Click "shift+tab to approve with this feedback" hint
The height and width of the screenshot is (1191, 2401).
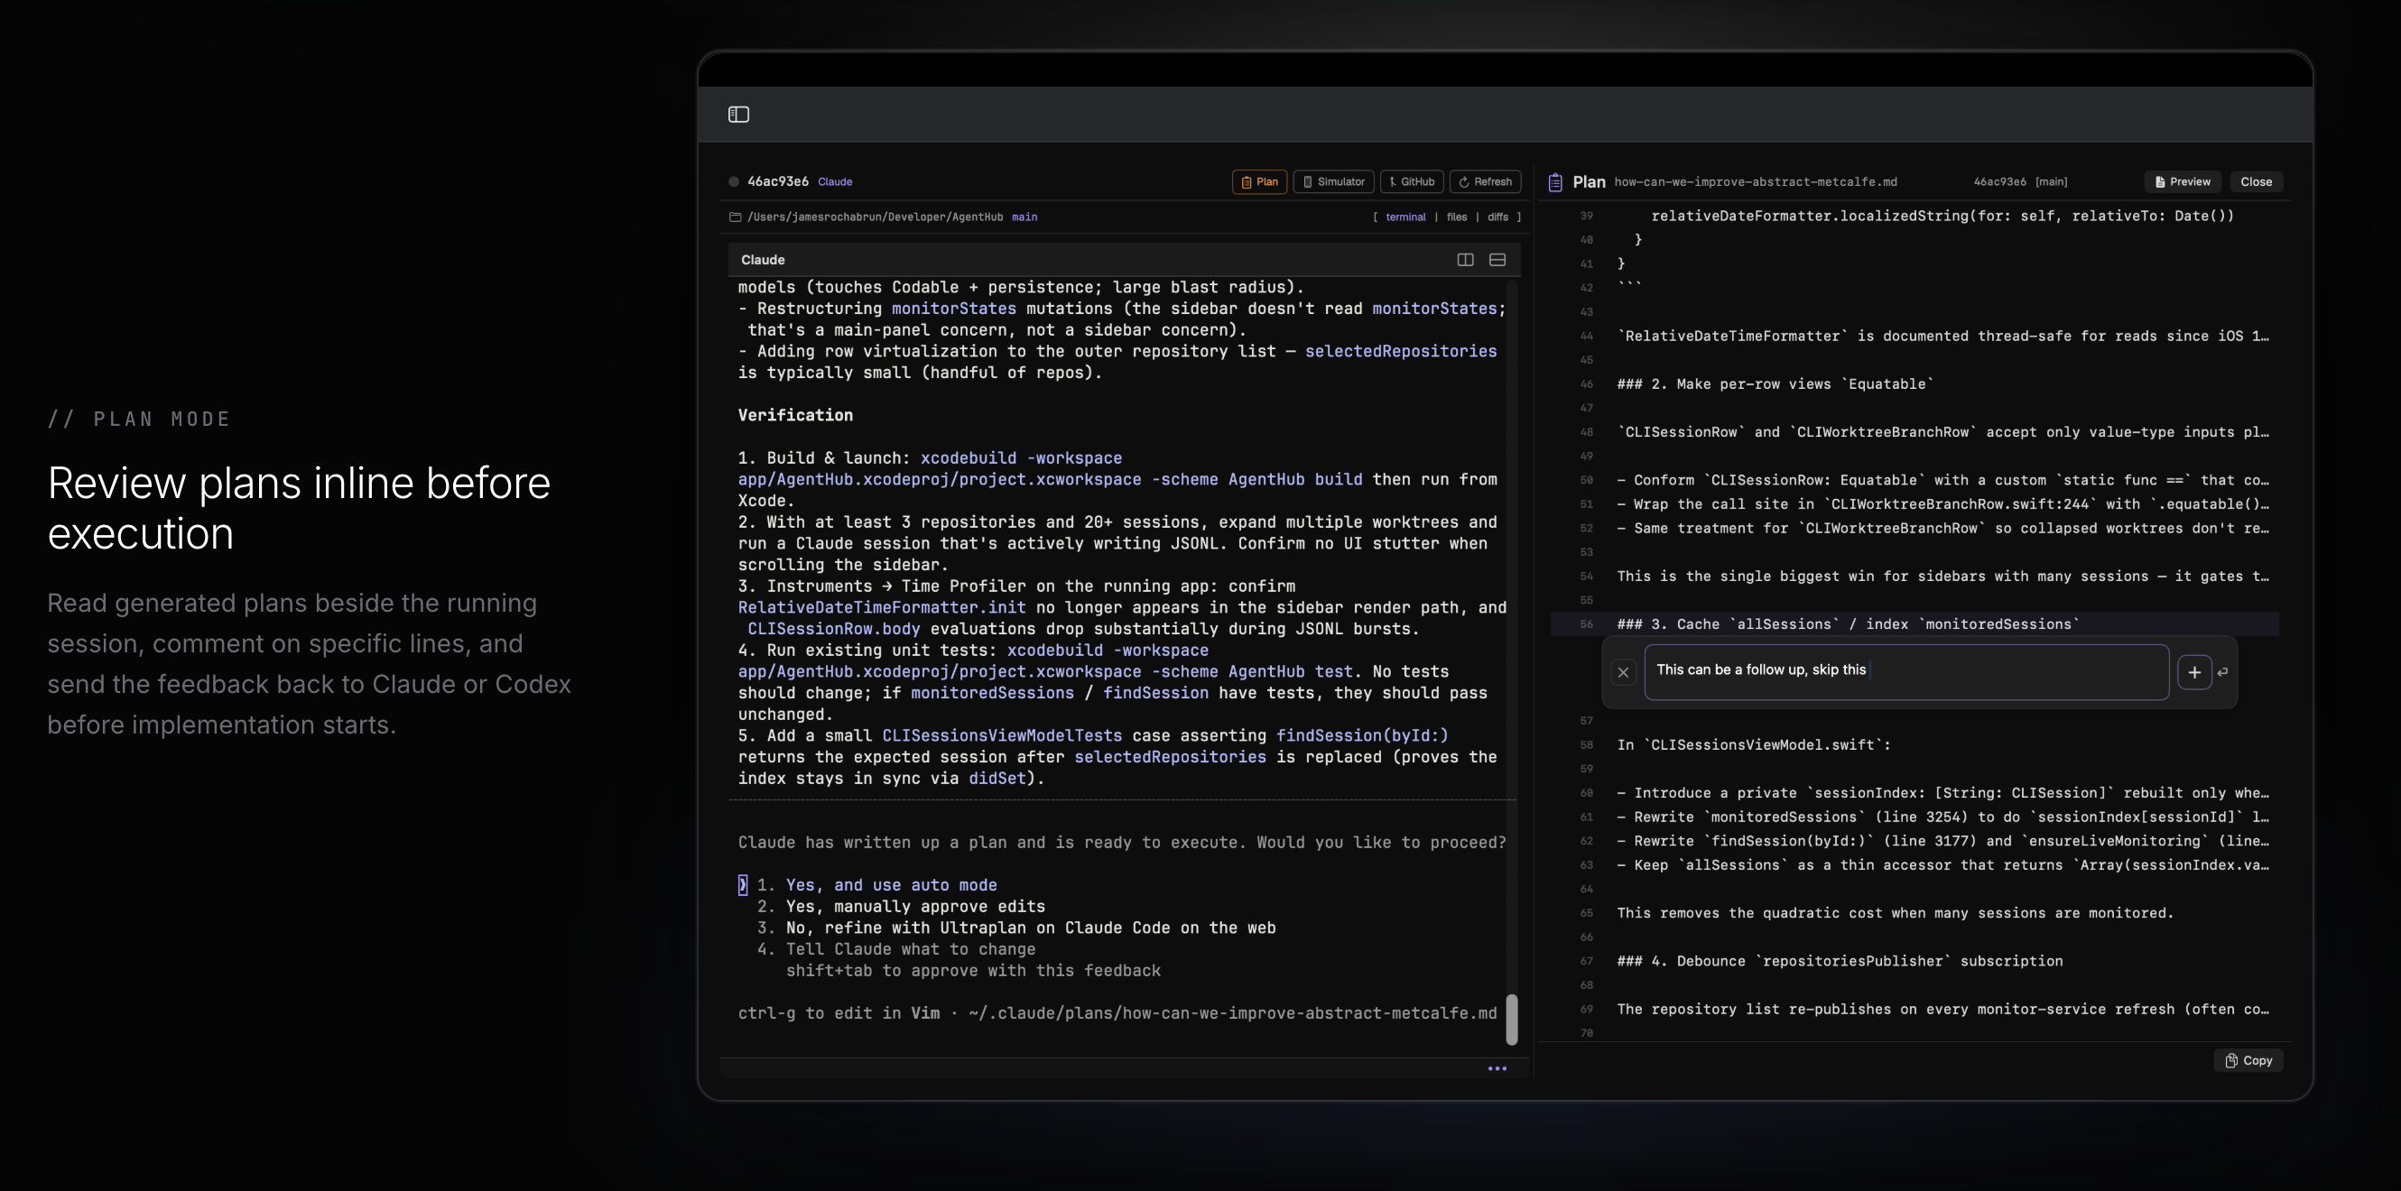[x=973, y=971]
